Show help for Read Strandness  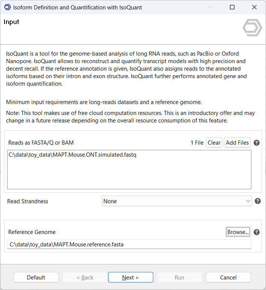pyautogui.click(x=258, y=201)
